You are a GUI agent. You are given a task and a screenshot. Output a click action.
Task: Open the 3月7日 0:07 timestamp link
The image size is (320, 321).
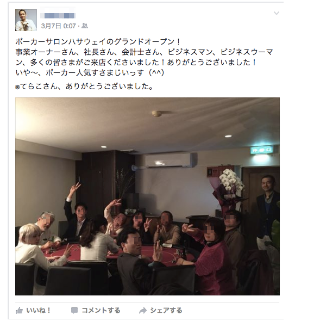coord(59,26)
